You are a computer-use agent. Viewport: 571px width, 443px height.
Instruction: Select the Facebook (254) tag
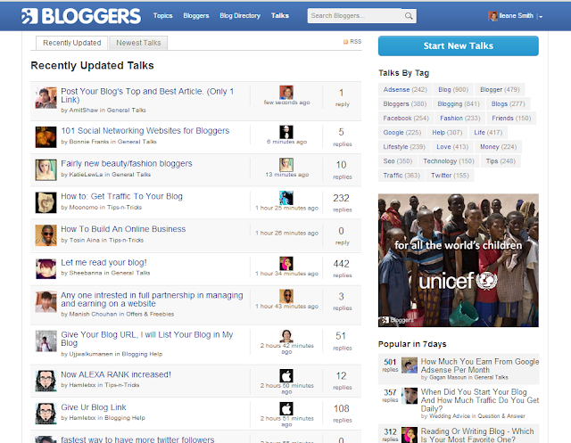tap(406, 119)
